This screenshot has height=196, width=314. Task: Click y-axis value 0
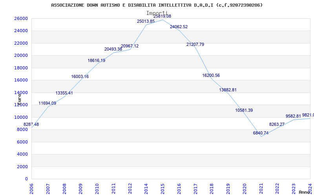point(26,179)
